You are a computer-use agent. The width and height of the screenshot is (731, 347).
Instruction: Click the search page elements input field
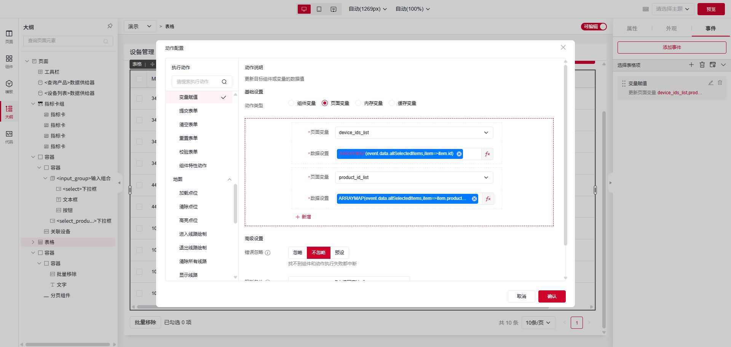(65, 41)
